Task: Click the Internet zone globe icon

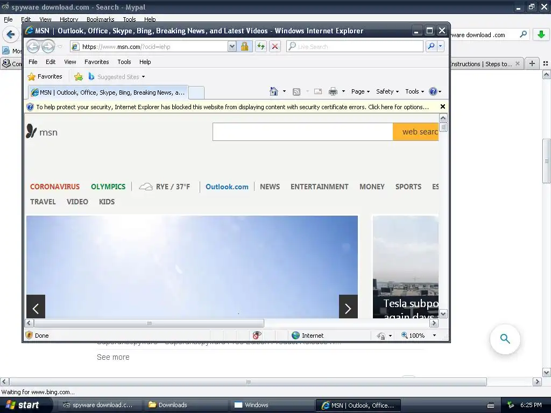Action: [296, 336]
